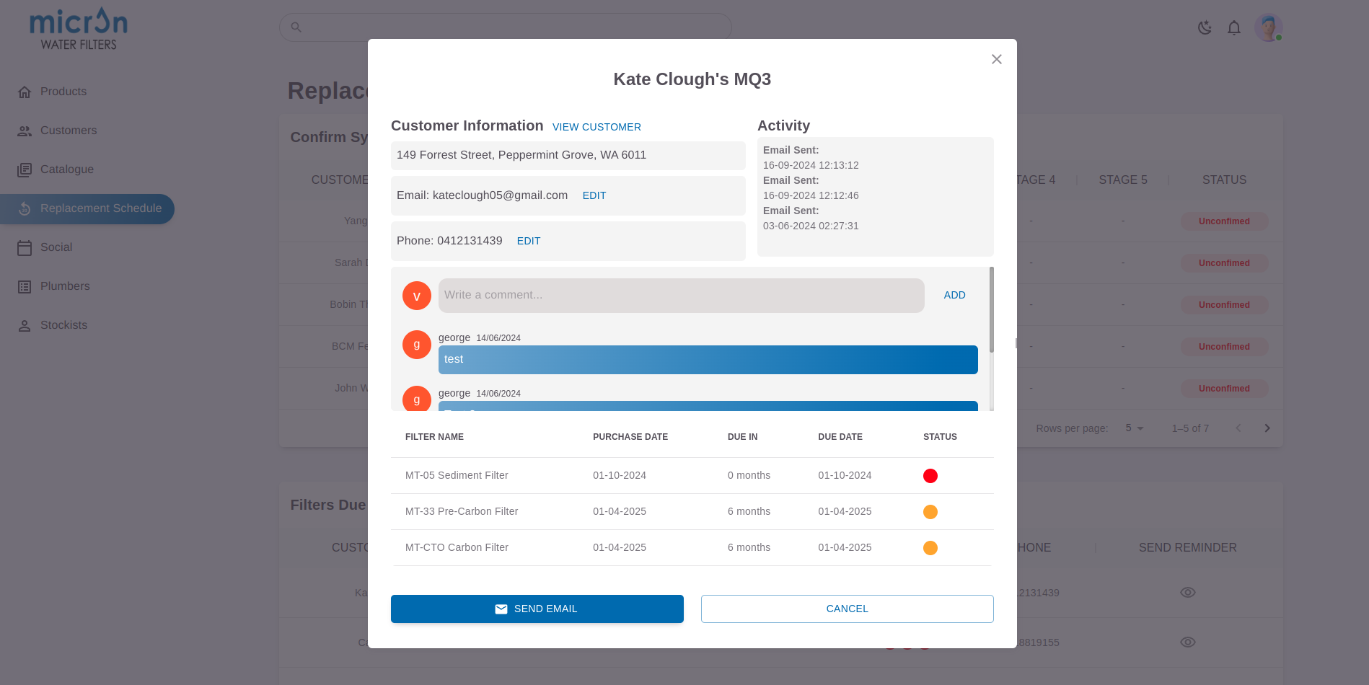Image resolution: width=1369 pixels, height=685 pixels.
Task: Click the address 149 Forrest Street field
Action: [x=568, y=156]
